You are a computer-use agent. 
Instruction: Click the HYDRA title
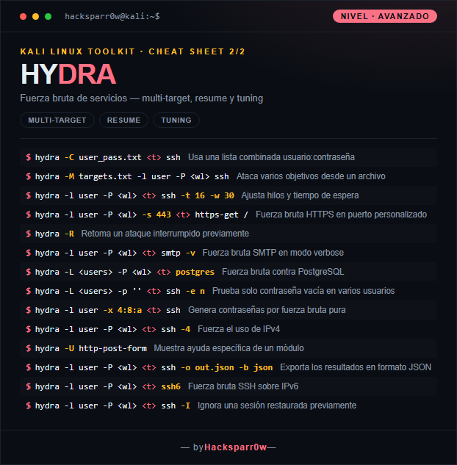tap(68, 74)
